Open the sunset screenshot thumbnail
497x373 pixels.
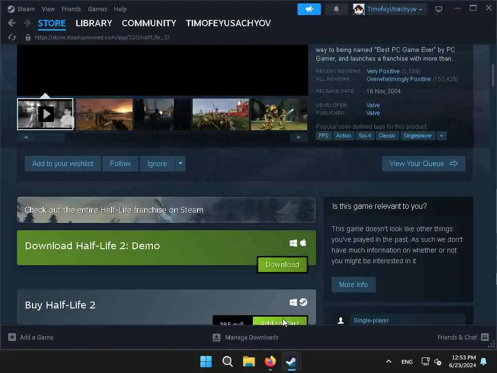[104, 114]
